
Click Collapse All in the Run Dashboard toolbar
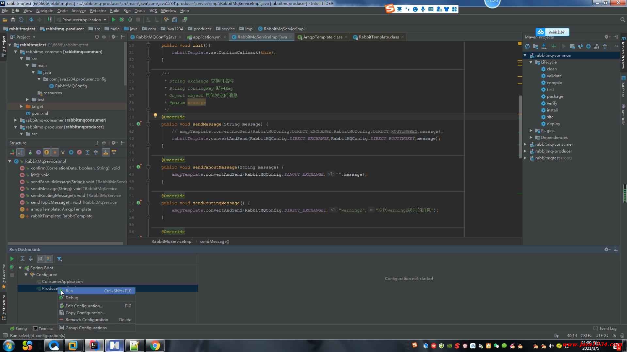[31, 259]
